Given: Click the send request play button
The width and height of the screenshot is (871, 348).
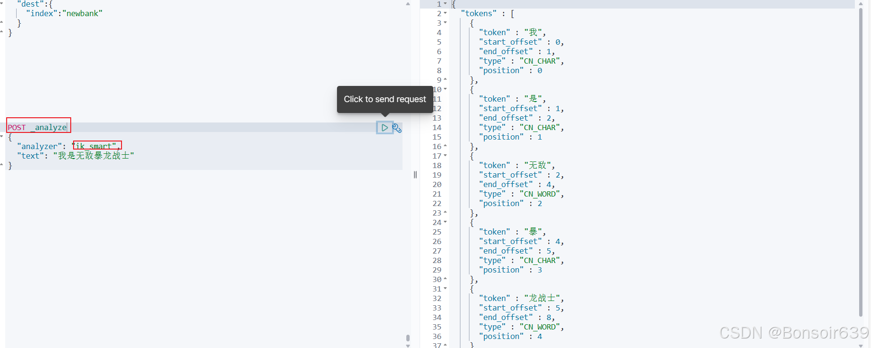Looking at the screenshot, I should (384, 128).
